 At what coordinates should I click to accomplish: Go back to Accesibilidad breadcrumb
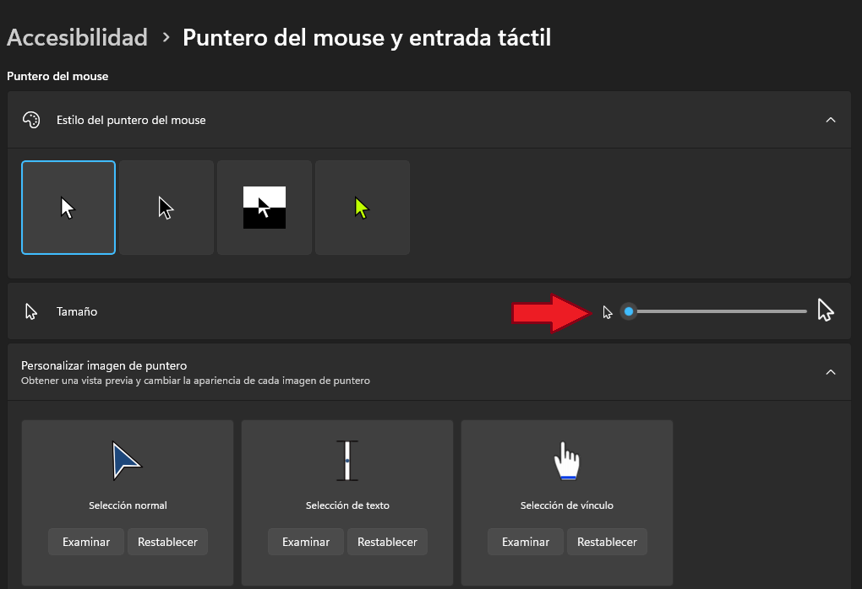[77, 37]
